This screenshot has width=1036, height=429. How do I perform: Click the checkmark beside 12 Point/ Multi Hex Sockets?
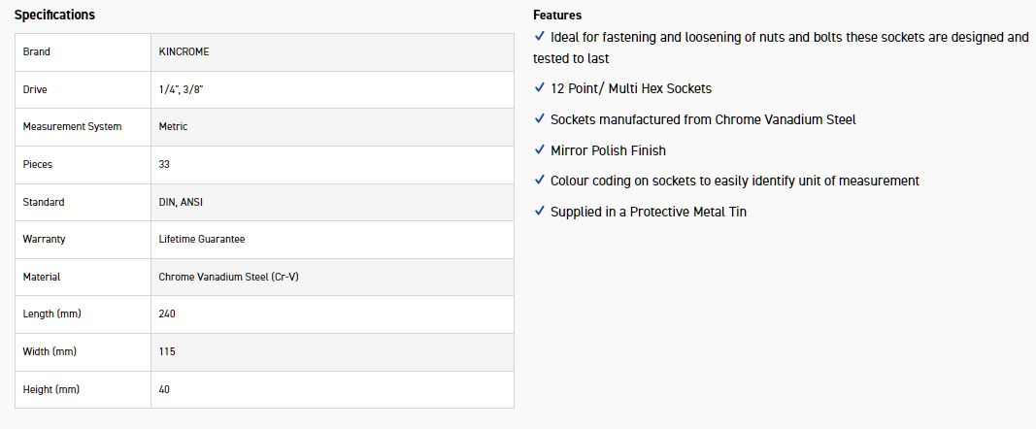(x=540, y=88)
